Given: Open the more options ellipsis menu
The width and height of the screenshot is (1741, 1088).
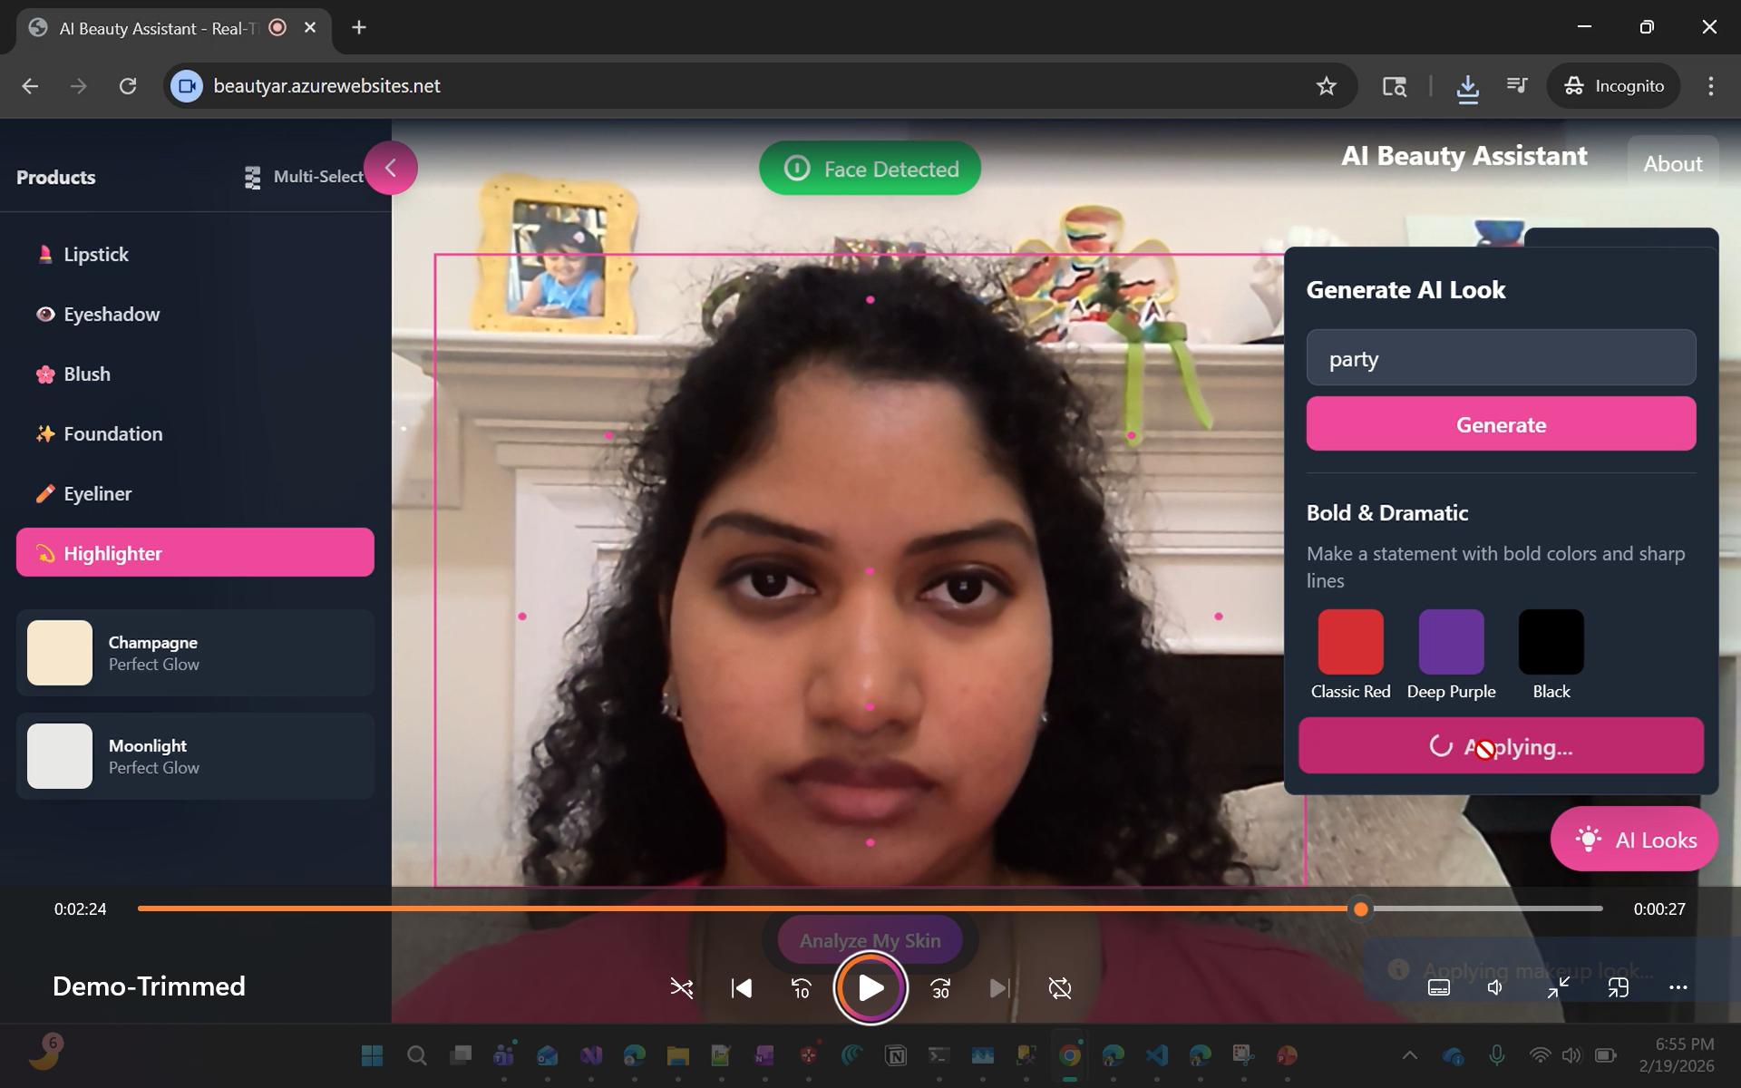Looking at the screenshot, I should click(1678, 987).
